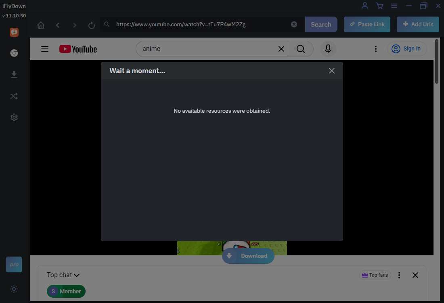
Task: Open the YouTube three-dot menu near Sign in
Action: tap(376, 48)
